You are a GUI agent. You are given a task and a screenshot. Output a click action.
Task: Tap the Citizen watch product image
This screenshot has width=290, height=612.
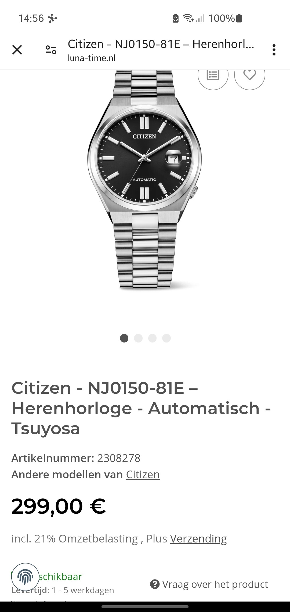click(145, 180)
